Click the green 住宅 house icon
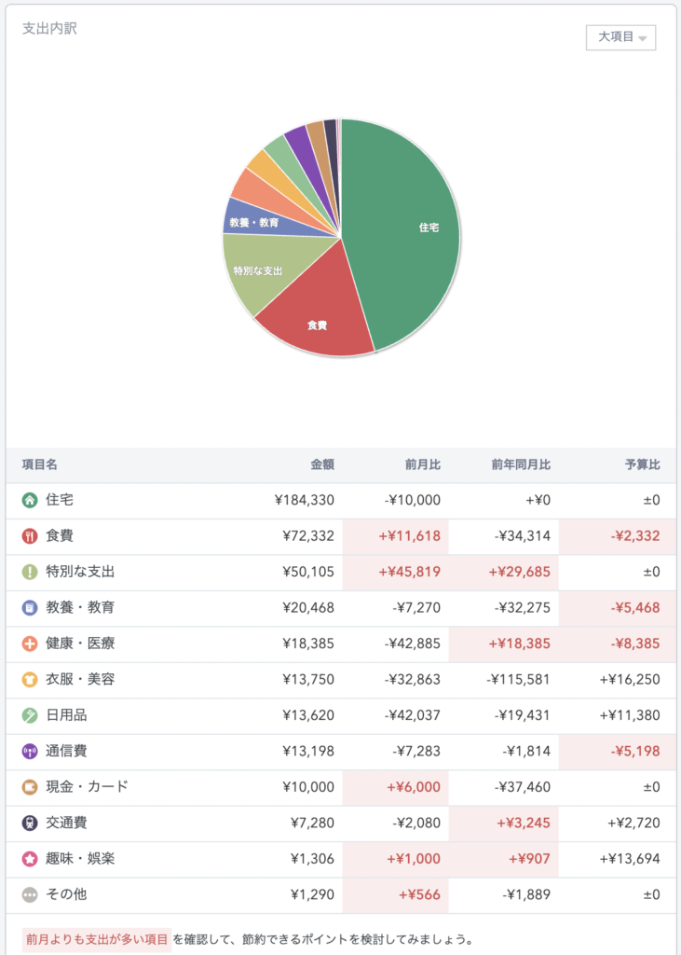 (x=30, y=500)
